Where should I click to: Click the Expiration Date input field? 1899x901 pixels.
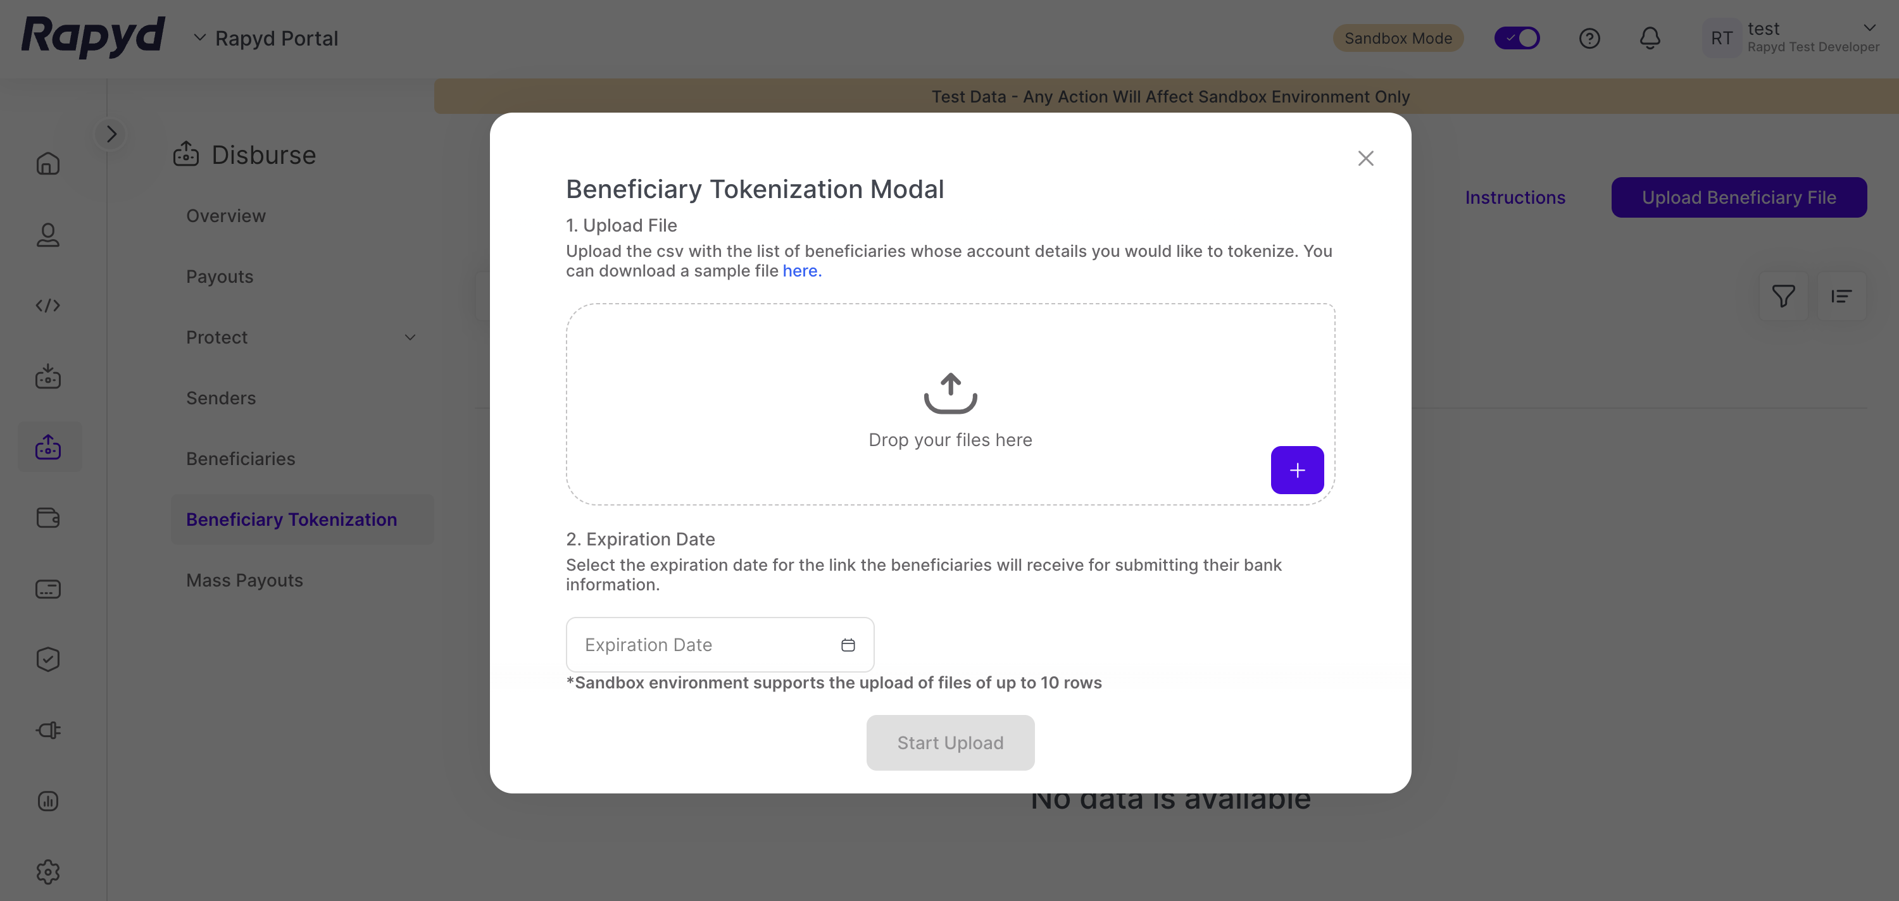pos(700,645)
